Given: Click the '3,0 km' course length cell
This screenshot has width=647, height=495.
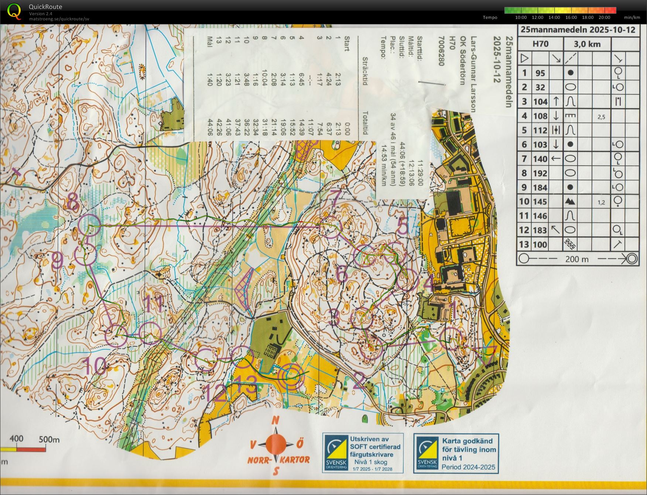Looking at the screenshot, I should tap(587, 44).
